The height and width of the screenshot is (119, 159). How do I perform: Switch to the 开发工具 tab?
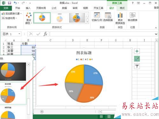(98, 8)
